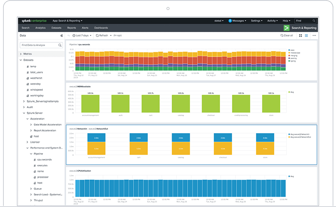
Task: Click inside the Find Data to Analyze field
Action: (x=35, y=45)
